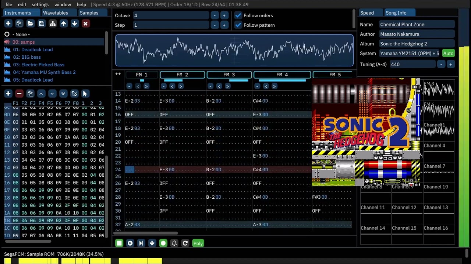Switch to the Wavetables tab
This screenshot has height=264, width=471.
[56, 13]
